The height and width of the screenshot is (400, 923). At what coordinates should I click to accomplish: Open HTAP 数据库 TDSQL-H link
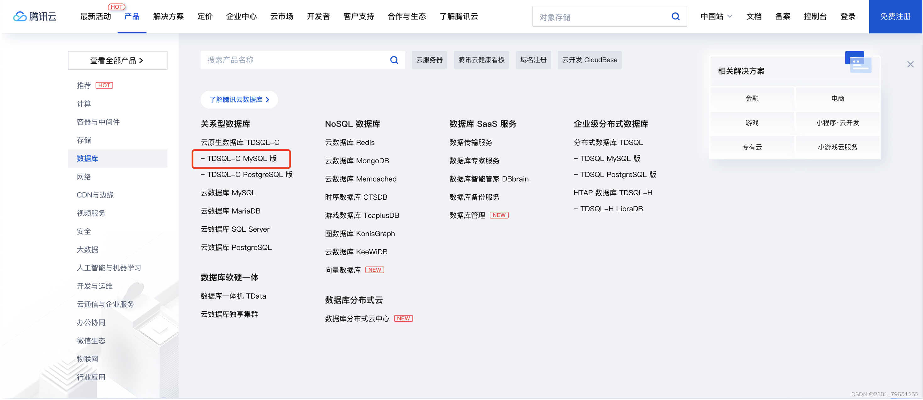click(x=613, y=193)
